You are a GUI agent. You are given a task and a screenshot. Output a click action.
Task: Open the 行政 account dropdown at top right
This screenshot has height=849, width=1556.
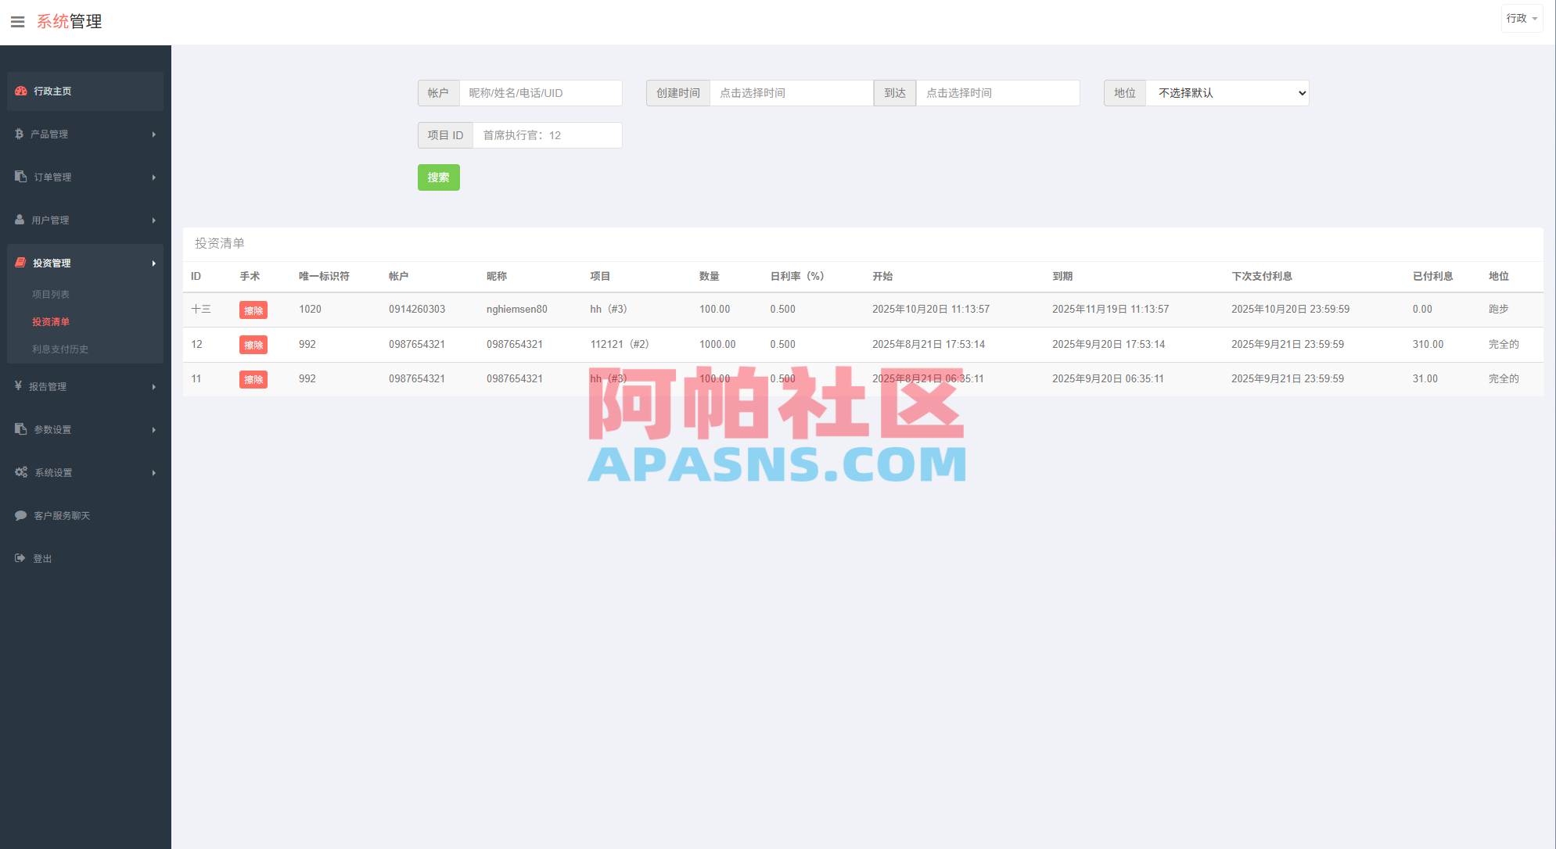[x=1521, y=17]
